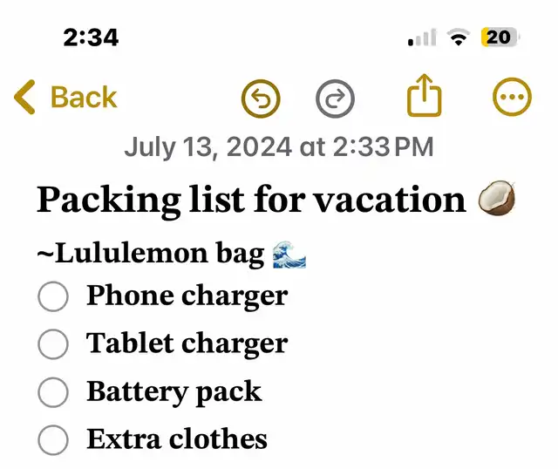This screenshot has width=558, height=469.
Task: Tap the battery level indicator
Action: (x=500, y=37)
